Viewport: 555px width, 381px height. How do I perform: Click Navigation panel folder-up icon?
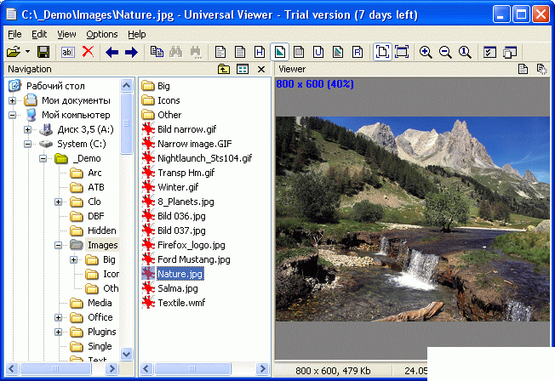224,69
